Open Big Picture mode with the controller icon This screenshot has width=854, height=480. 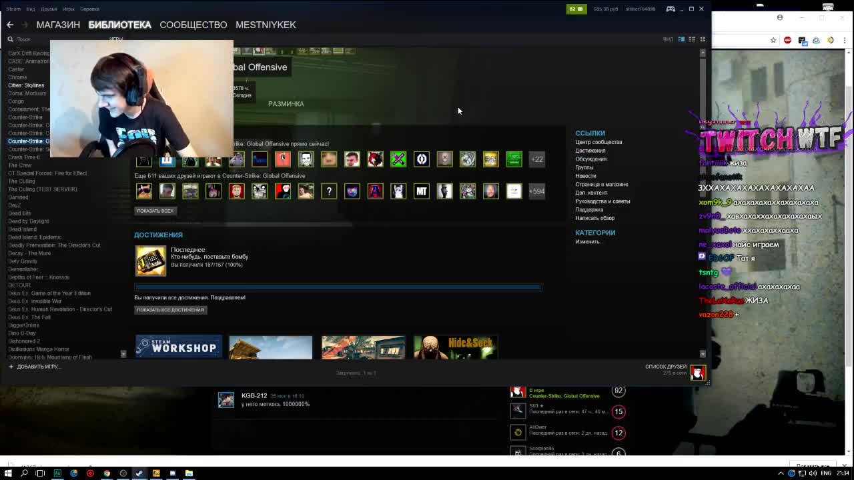click(x=671, y=9)
